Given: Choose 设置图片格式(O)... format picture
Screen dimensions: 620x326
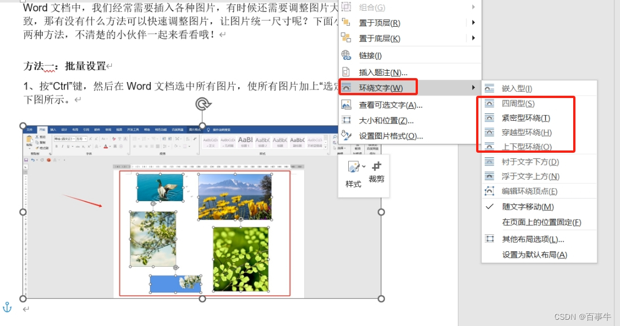Looking at the screenshot, I should 410,136.
